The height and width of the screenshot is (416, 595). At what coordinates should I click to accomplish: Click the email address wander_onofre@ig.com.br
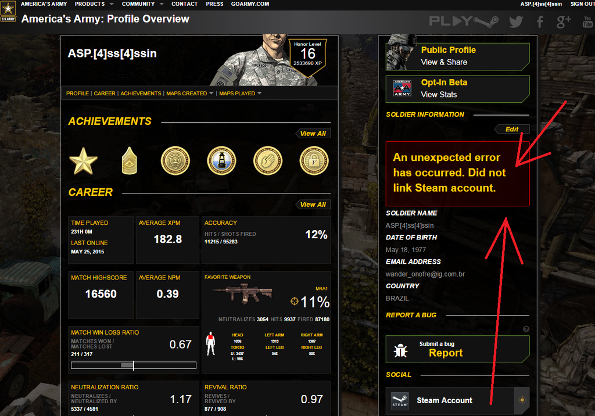(x=425, y=274)
